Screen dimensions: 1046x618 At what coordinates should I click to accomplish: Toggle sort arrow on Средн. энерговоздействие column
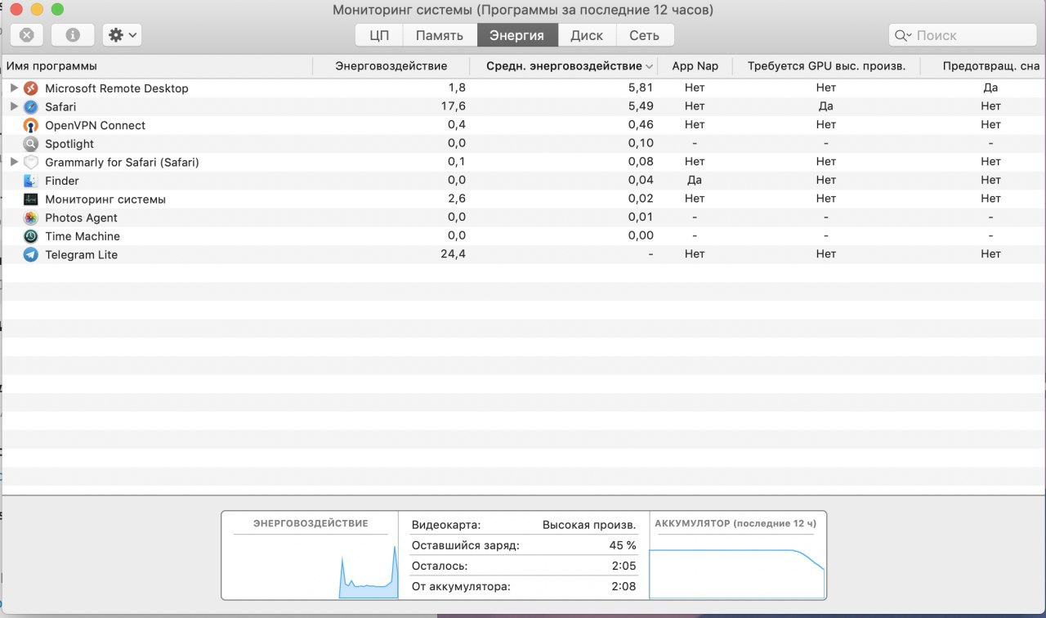(x=649, y=66)
